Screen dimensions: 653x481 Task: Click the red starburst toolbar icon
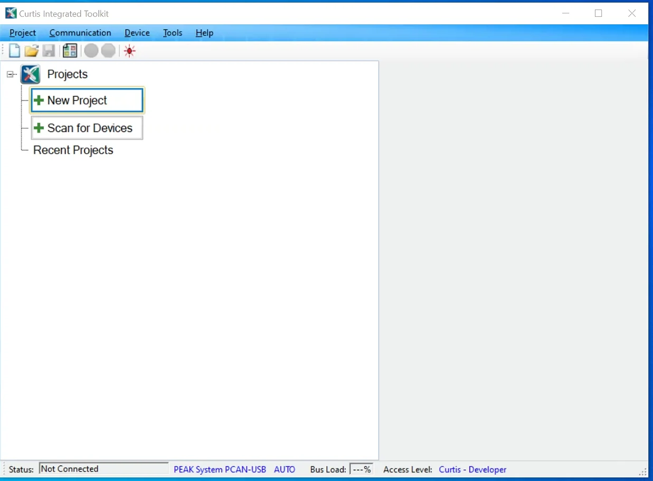130,51
